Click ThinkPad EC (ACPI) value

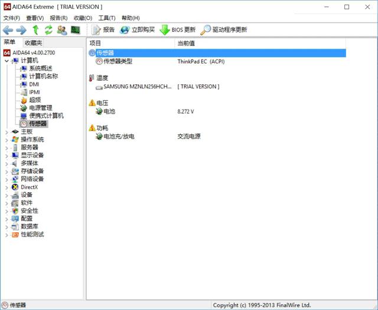click(201, 61)
